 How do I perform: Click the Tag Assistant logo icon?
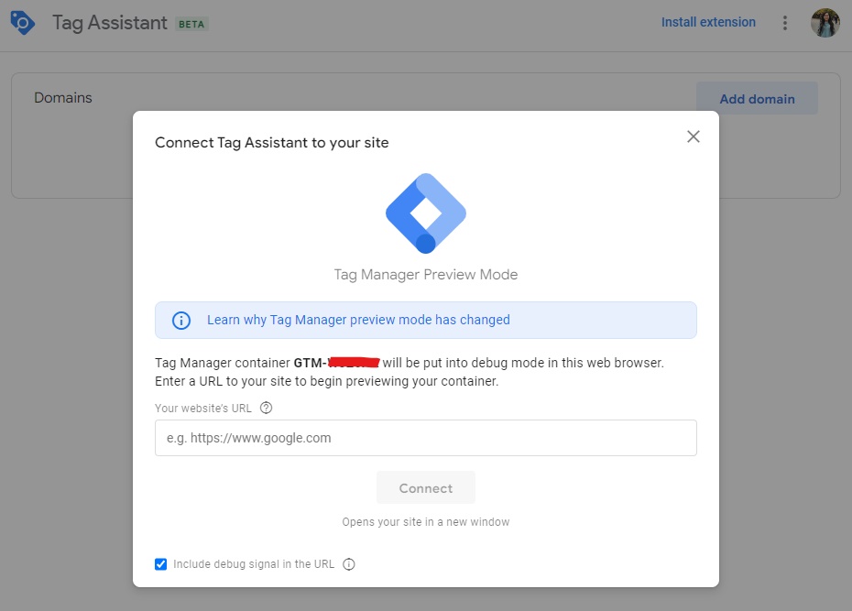[x=22, y=23]
